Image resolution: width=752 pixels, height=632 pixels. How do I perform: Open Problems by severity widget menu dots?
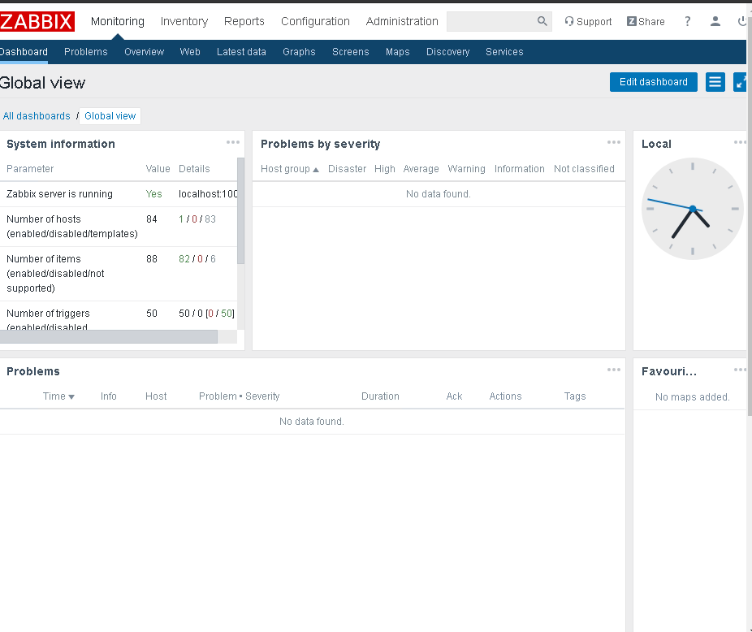coord(613,142)
